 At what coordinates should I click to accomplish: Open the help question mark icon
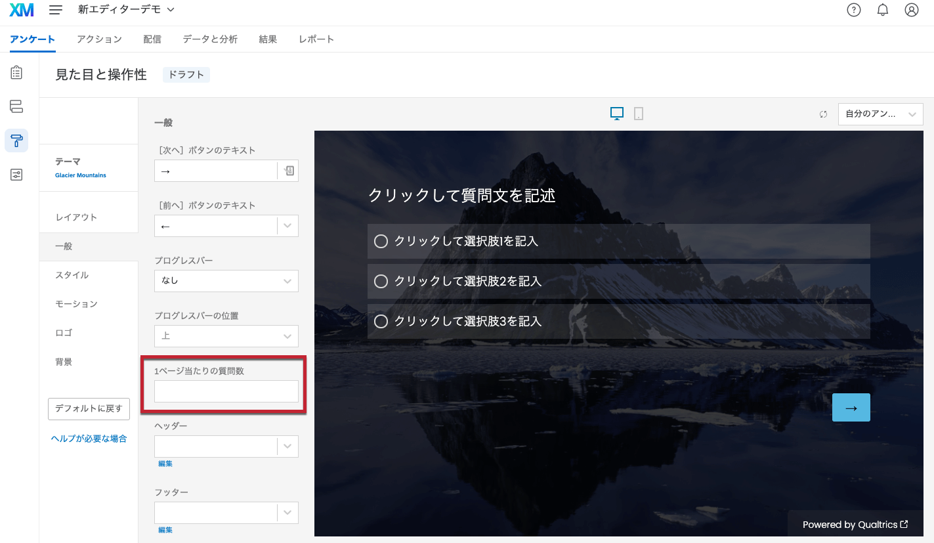coord(853,10)
